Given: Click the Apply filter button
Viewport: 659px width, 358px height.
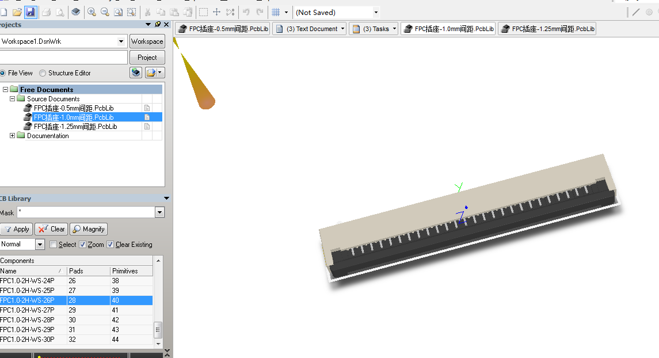Looking at the screenshot, I should pyautogui.click(x=16, y=229).
